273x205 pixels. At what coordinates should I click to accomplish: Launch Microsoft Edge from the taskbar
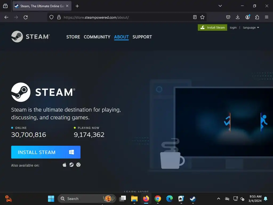tap(169, 199)
